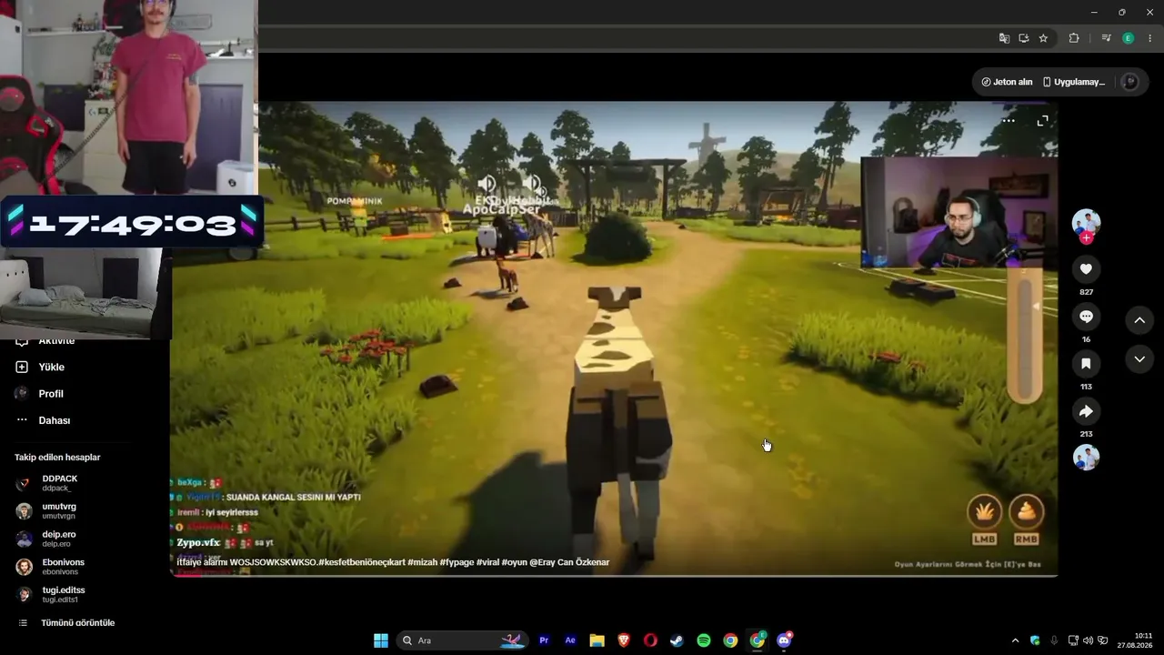Click the #fypage hashtag in the caption
1164x655 pixels.
(456, 562)
